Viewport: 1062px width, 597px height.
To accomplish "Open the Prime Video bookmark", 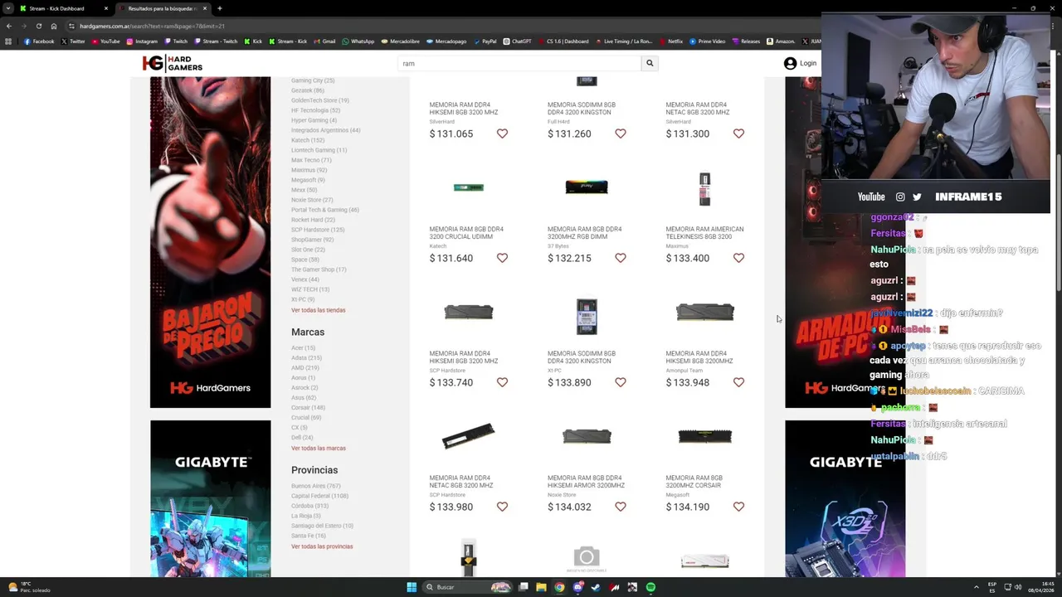I will [x=708, y=41].
